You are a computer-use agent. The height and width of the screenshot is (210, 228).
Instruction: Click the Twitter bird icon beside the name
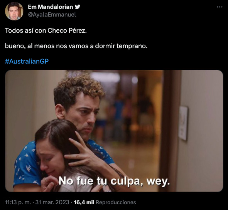78,7
